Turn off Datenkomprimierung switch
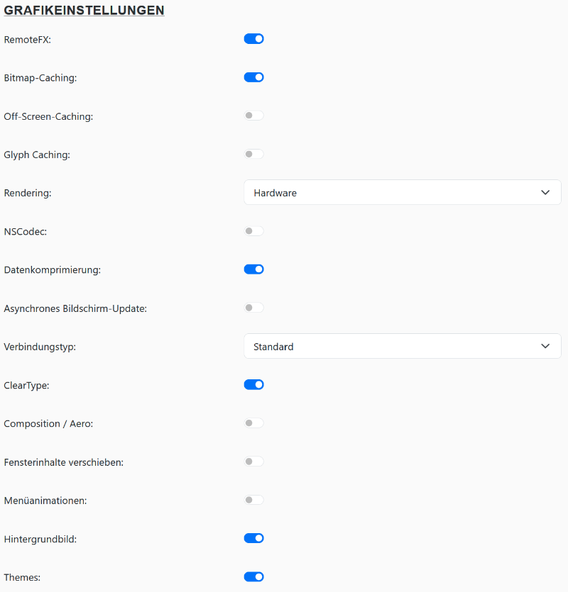The image size is (568, 592). coord(253,269)
